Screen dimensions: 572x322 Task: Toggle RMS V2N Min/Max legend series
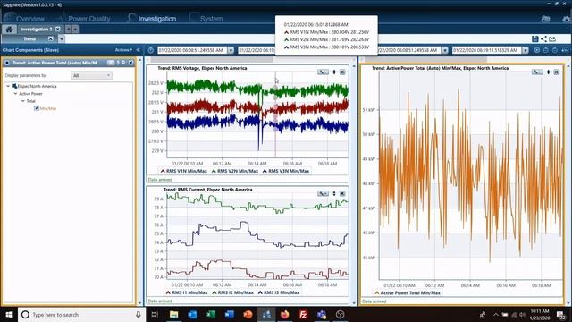point(234,171)
